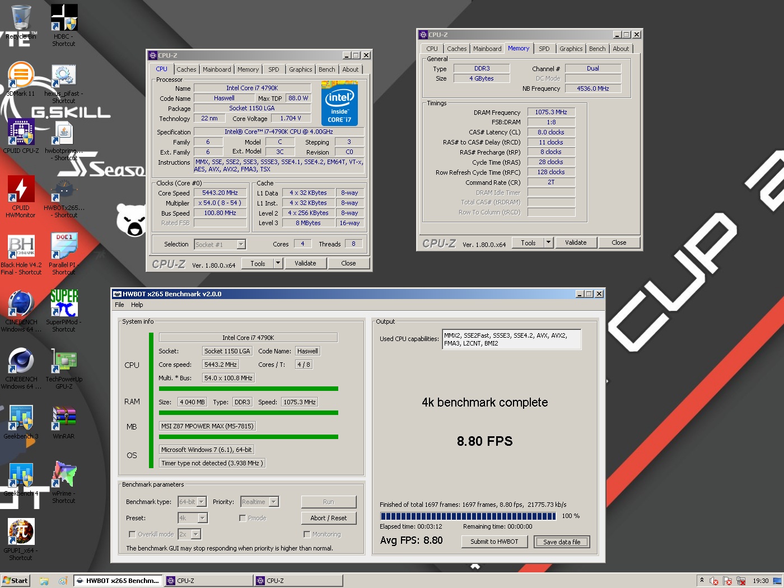
Task: Launch the CPUID HWMonitor desktop icon
Action: click(21, 196)
